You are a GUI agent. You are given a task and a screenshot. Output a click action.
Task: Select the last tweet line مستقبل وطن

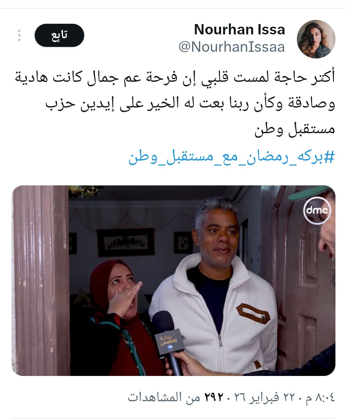295,130
